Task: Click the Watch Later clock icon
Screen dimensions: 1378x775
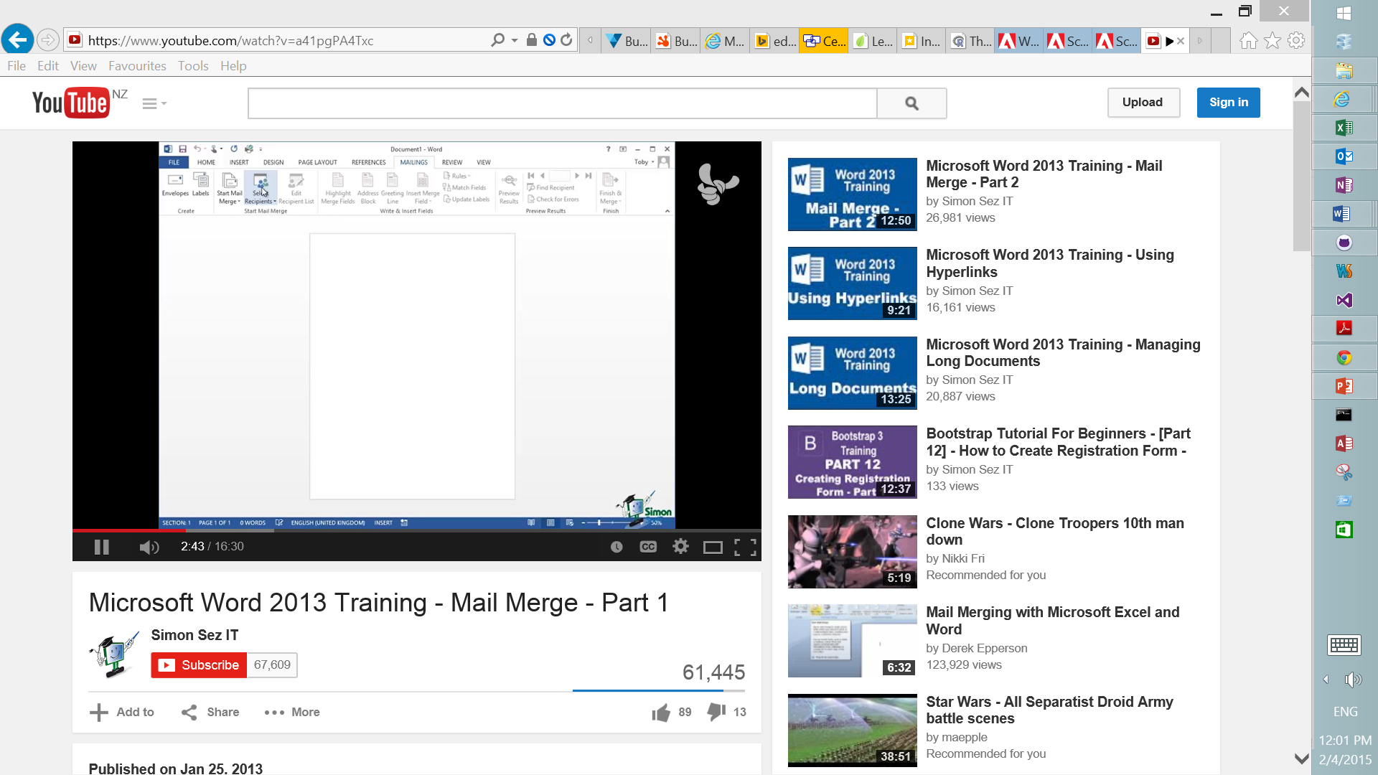Action: [x=617, y=547]
